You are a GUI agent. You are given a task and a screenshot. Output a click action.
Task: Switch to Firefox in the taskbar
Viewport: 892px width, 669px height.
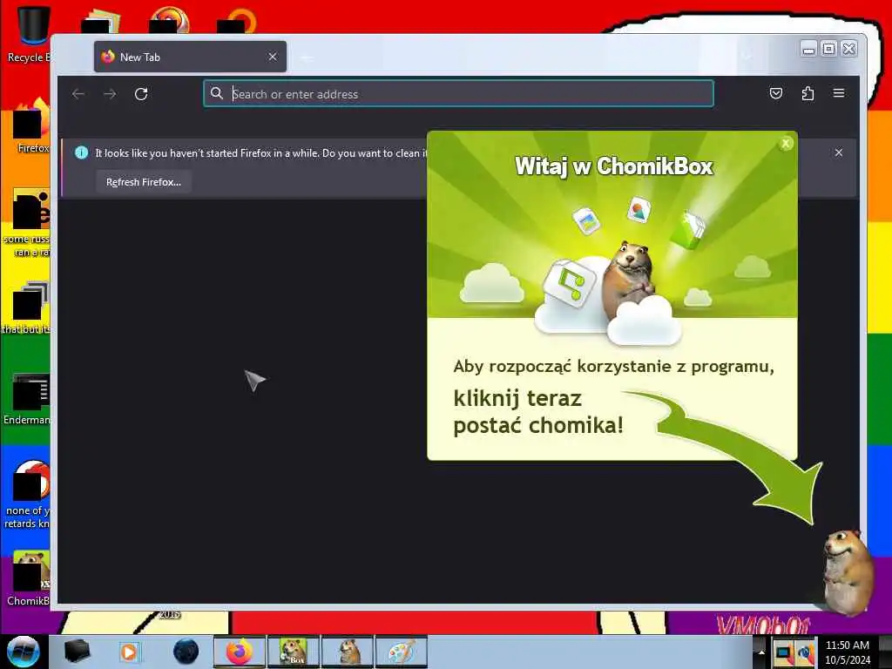240,652
